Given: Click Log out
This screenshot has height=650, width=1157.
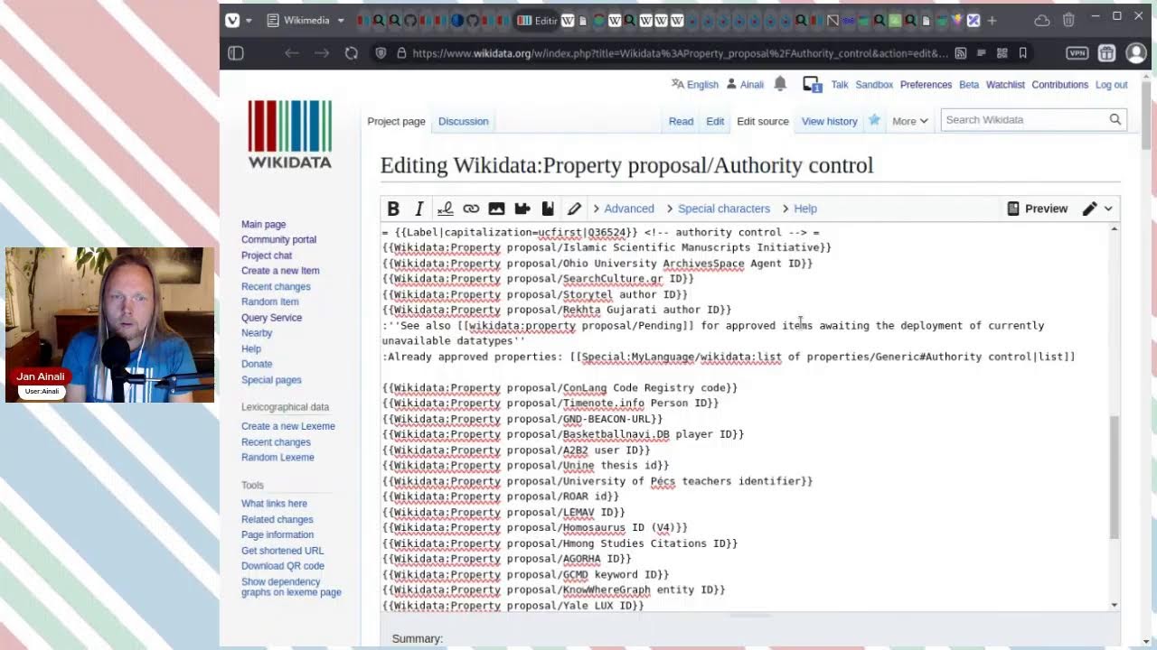Looking at the screenshot, I should pyautogui.click(x=1111, y=84).
